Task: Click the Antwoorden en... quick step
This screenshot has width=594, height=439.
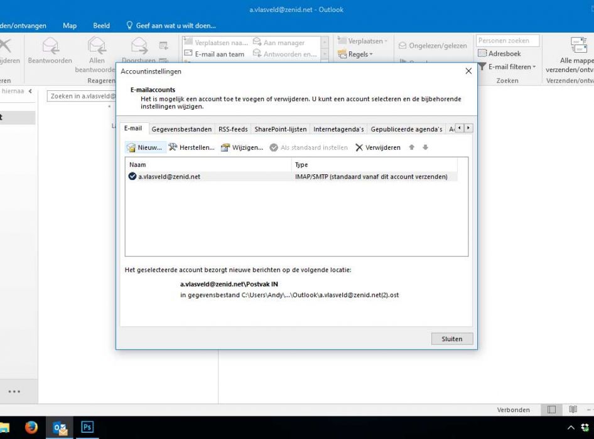Action: pos(285,54)
